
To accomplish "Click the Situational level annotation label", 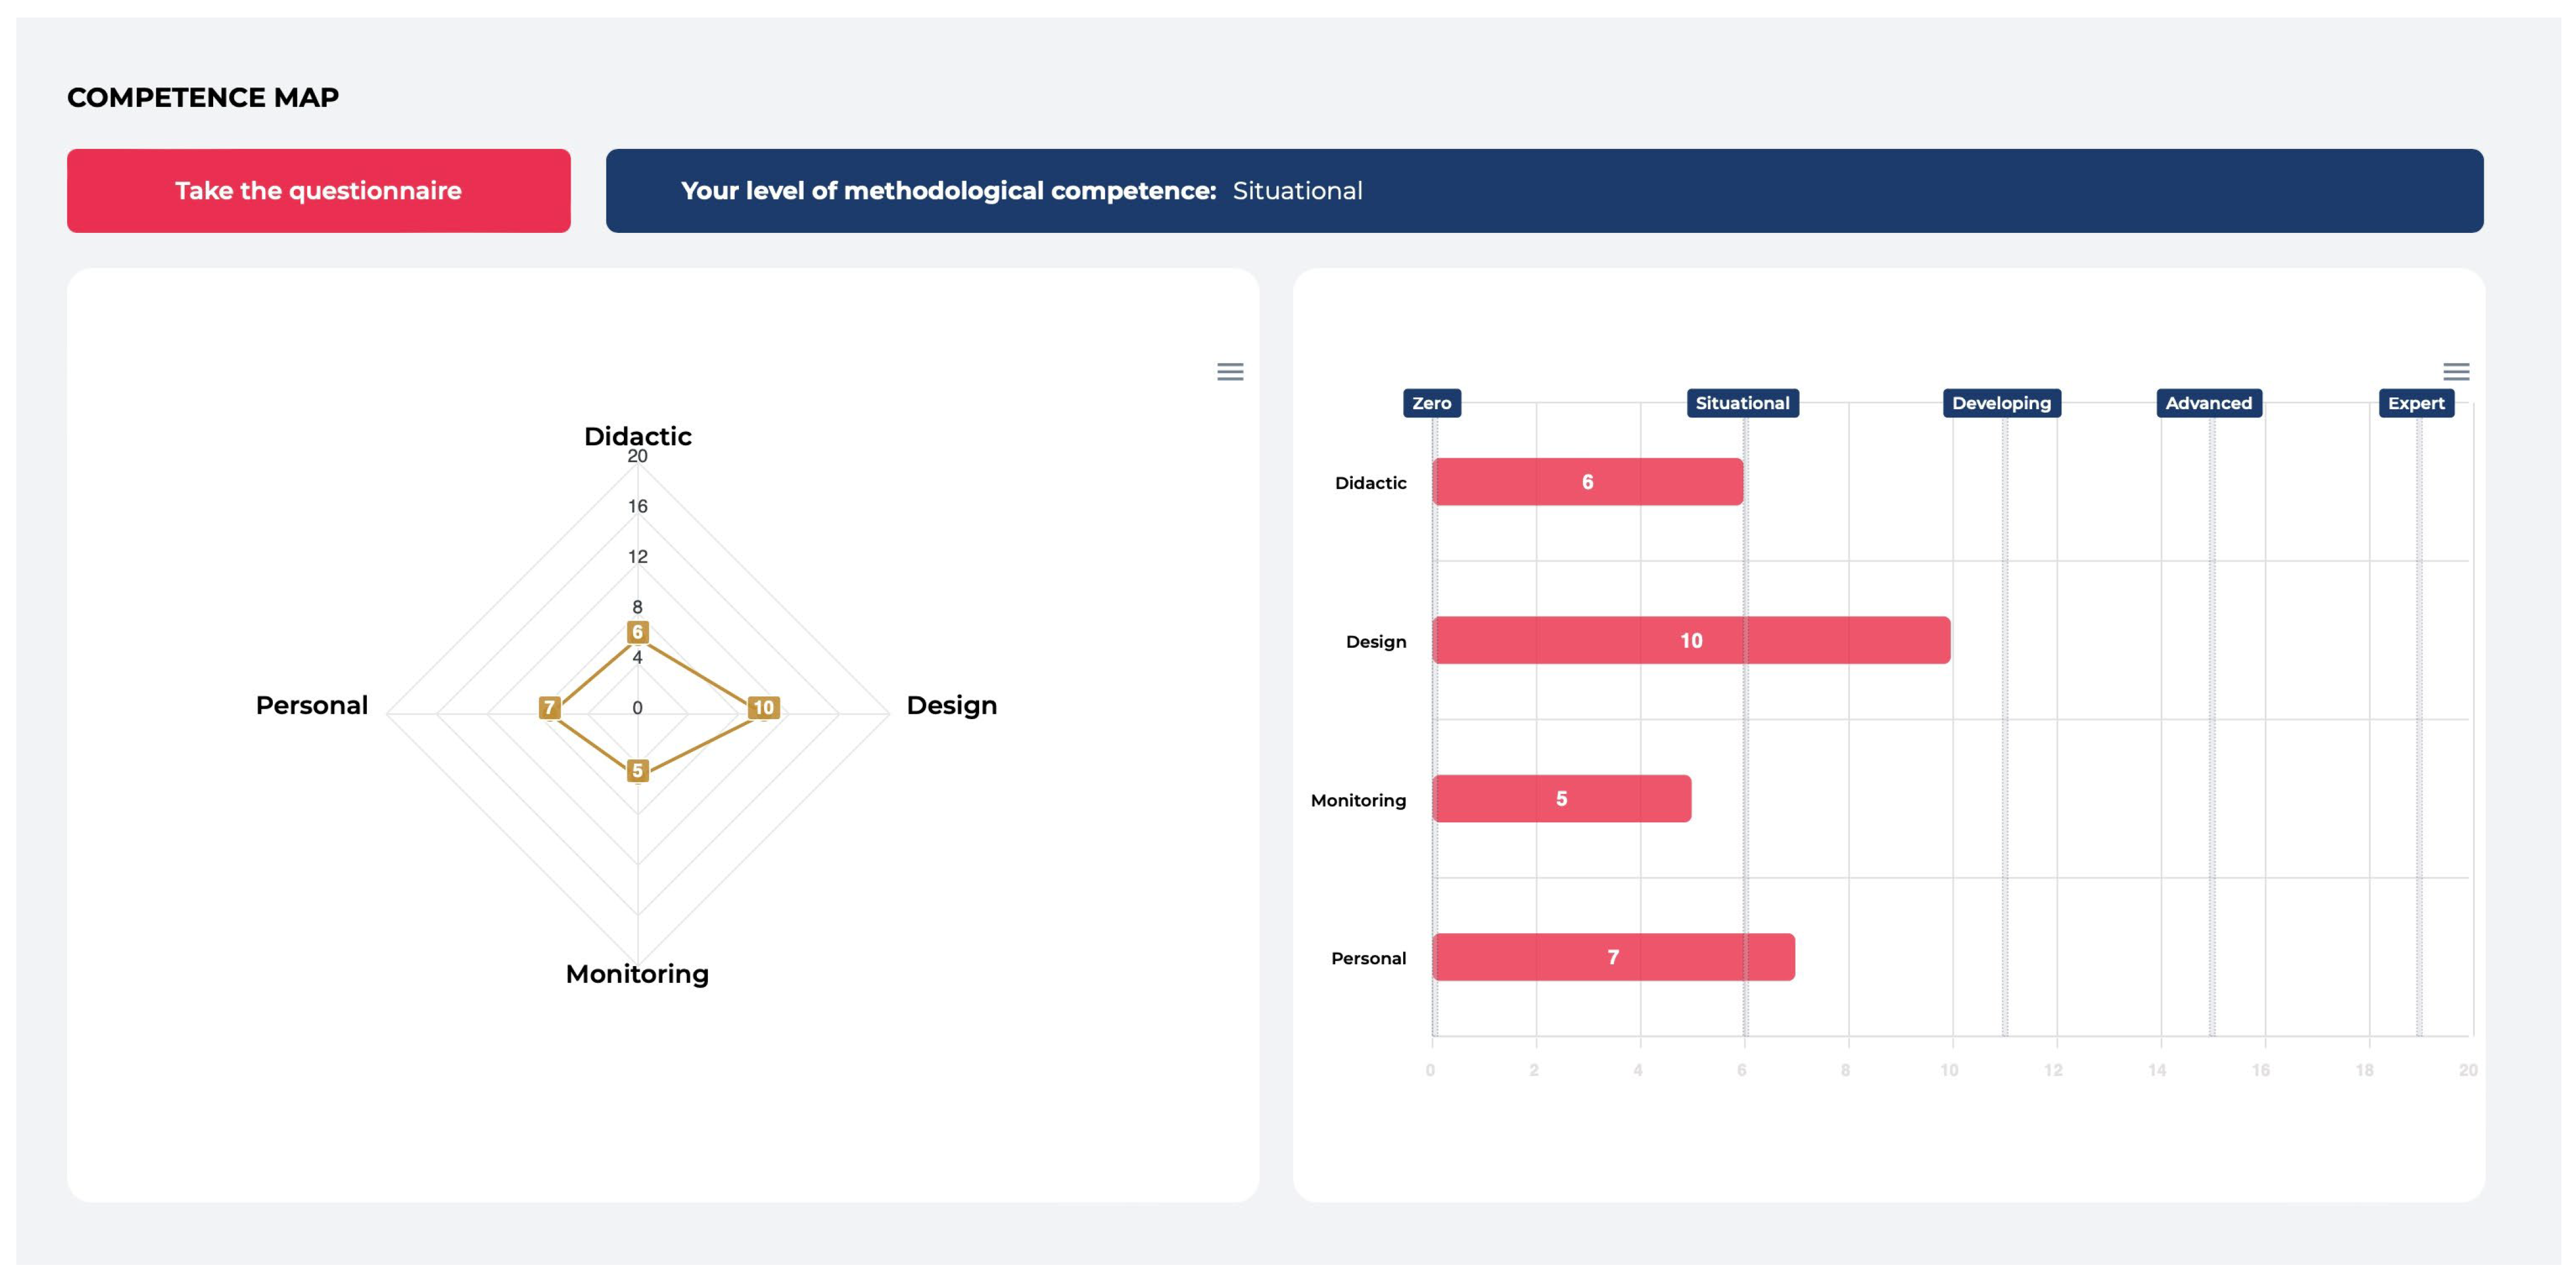I will click(x=1742, y=403).
